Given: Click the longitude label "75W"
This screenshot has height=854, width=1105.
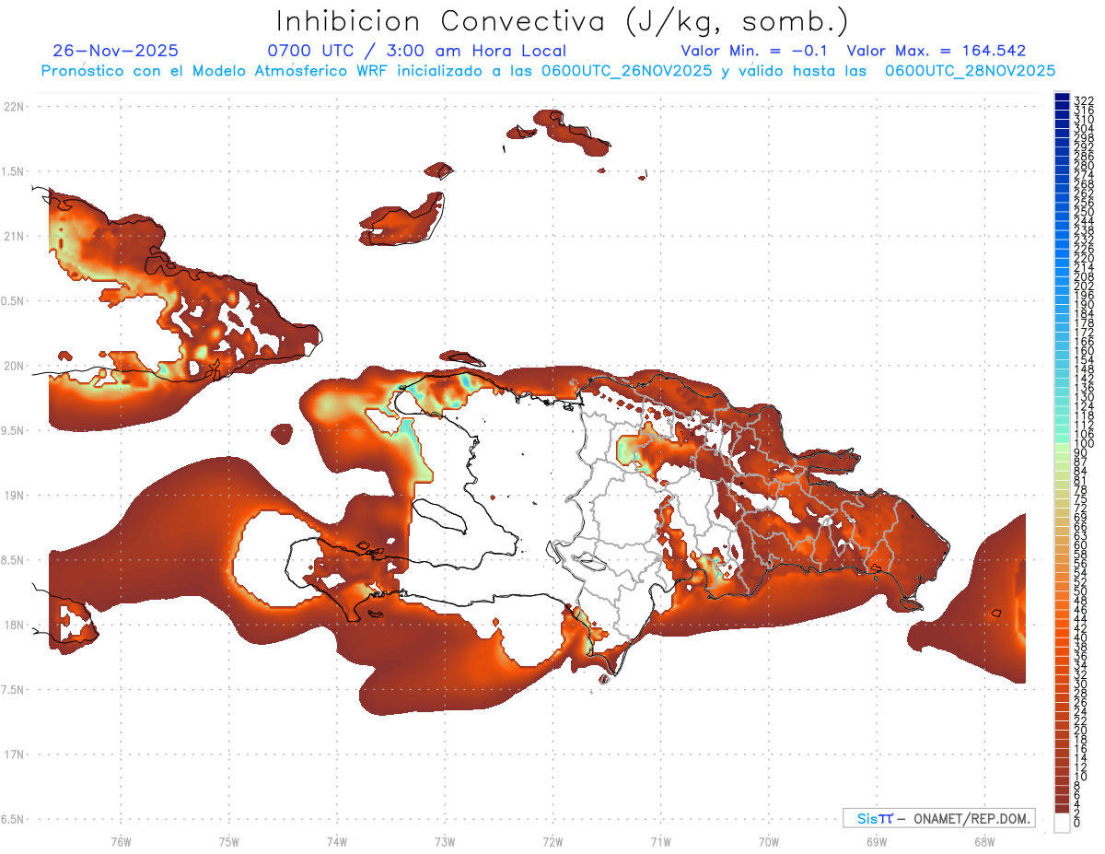Looking at the screenshot, I should 228,840.
